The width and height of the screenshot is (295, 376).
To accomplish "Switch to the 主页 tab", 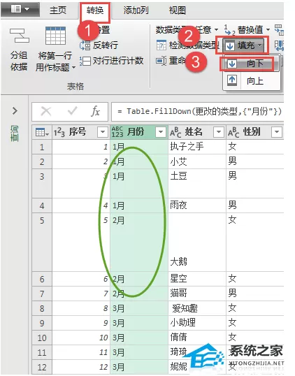I will pyautogui.click(x=57, y=10).
